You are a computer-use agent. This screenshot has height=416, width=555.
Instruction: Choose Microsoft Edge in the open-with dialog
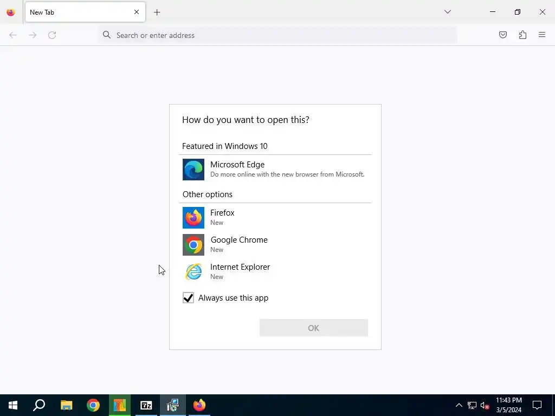(275, 170)
